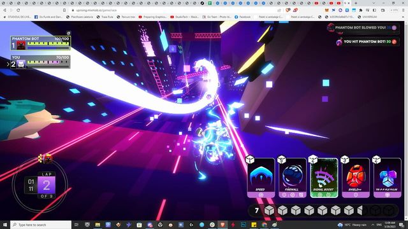Click the Windows taskbar search box

(41, 225)
